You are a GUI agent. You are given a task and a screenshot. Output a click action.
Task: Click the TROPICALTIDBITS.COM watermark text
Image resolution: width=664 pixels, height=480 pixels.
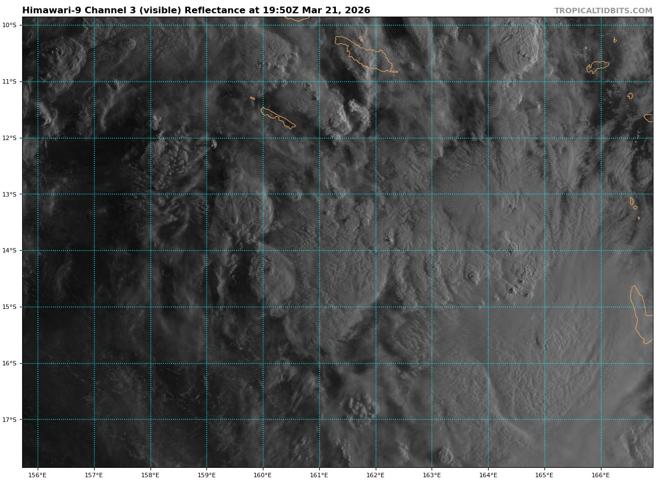(x=603, y=11)
